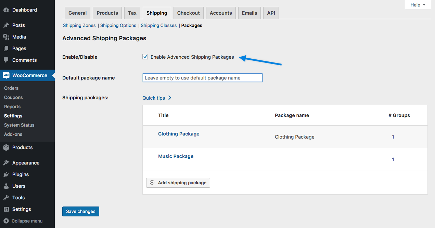Open Posts via the pushpin icon

click(x=6, y=25)
